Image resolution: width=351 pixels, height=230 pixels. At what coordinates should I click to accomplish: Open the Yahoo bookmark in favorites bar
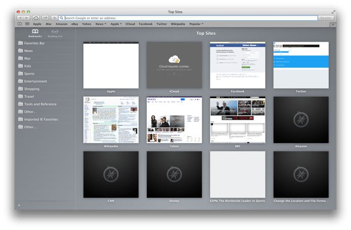[x=87, y=24]
